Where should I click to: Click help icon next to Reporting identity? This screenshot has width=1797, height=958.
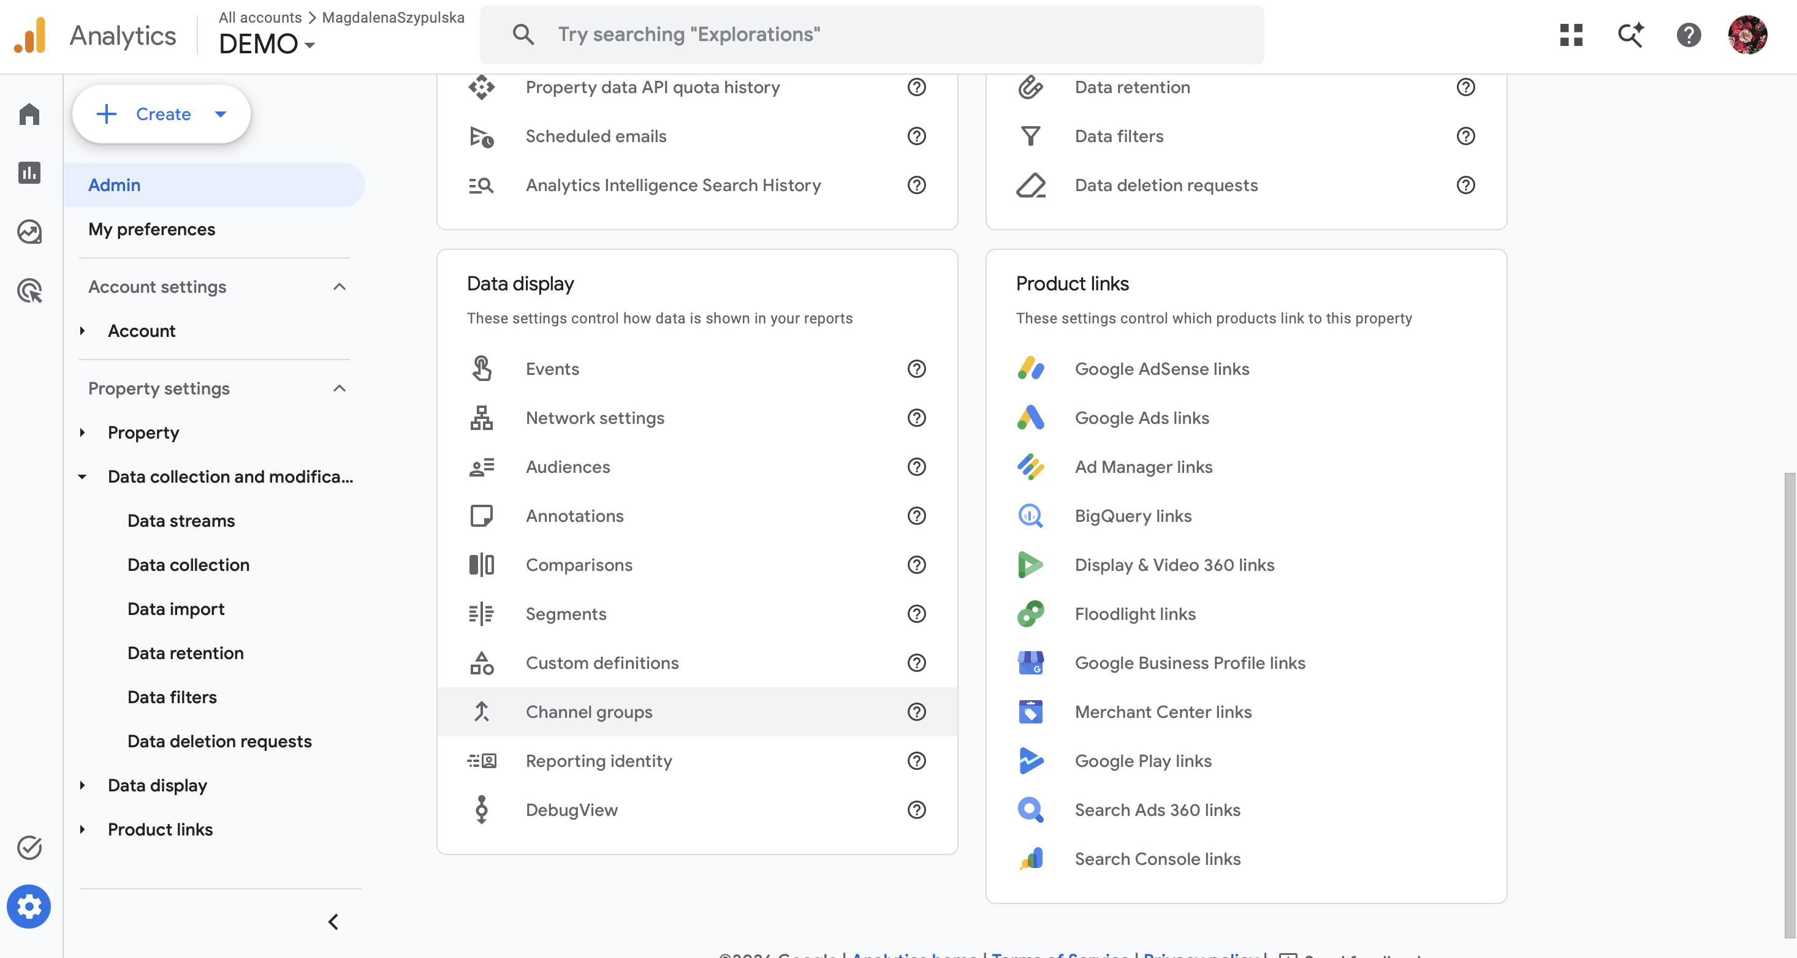coord(917,761)
